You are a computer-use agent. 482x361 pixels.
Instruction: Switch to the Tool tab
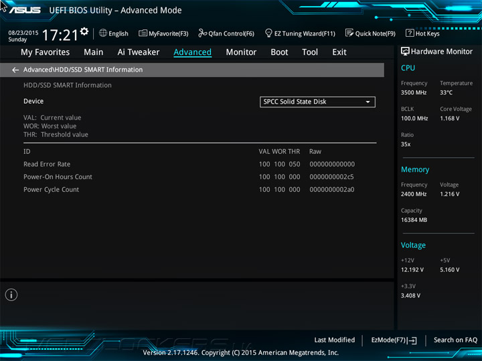(x=310, y=52)
